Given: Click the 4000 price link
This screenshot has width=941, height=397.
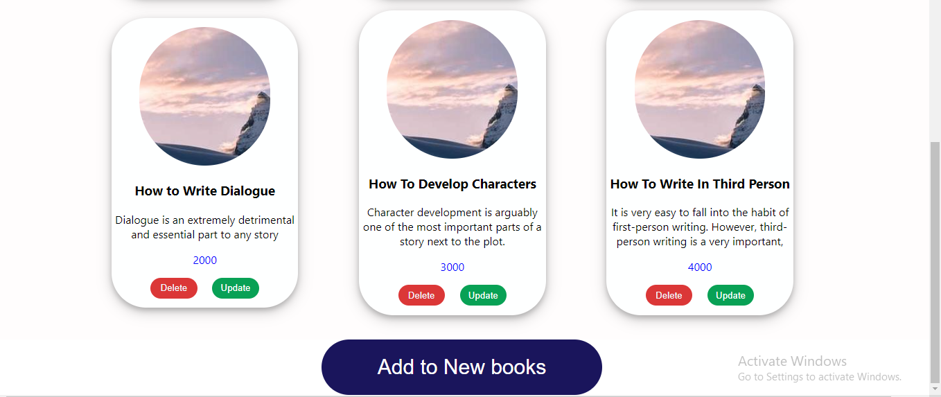Looking at the screenshot, I should 700,267.
